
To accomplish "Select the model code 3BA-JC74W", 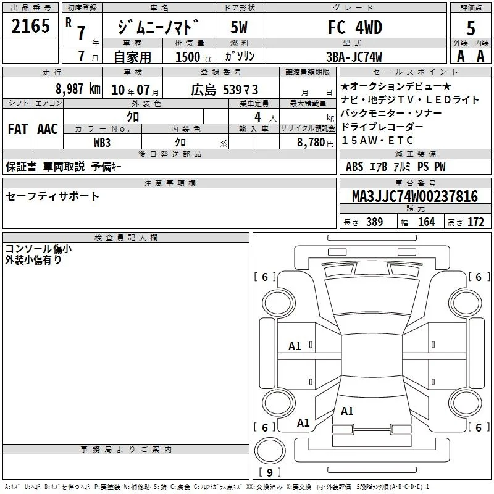I will [x=355, y=57].
